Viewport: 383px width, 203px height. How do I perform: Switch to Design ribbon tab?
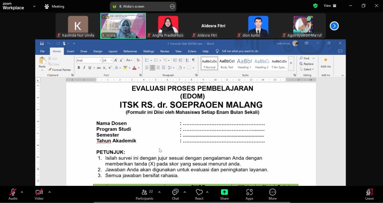[98, 51]
